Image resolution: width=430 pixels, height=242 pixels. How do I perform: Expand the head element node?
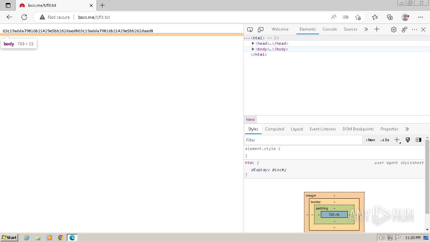(253, 43)
